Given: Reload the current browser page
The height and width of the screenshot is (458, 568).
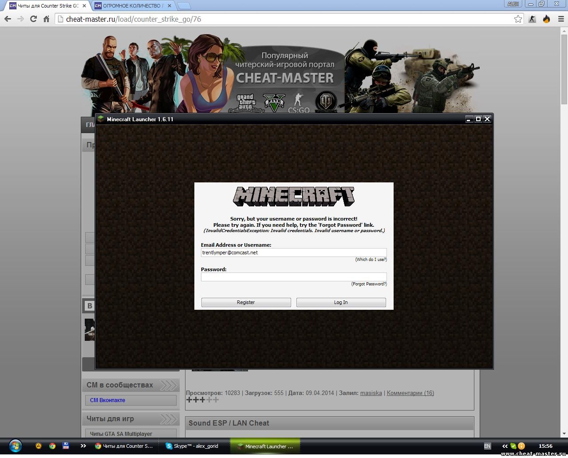Looking at the screenshot, I should click(33, 19).
